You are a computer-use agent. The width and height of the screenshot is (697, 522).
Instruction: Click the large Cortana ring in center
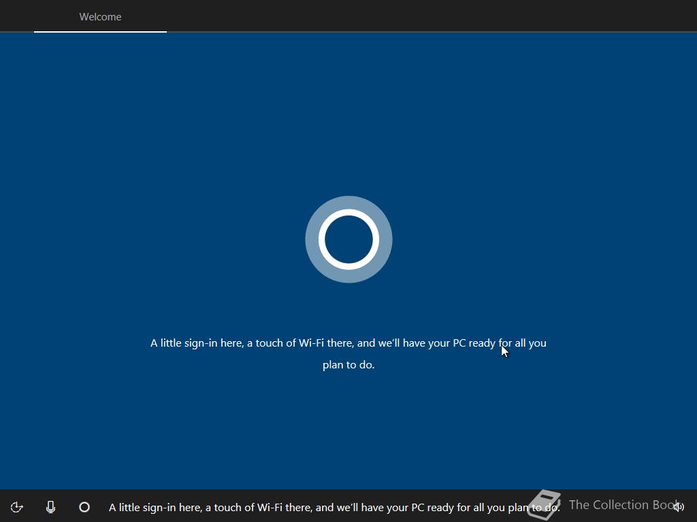pos(348,239)
